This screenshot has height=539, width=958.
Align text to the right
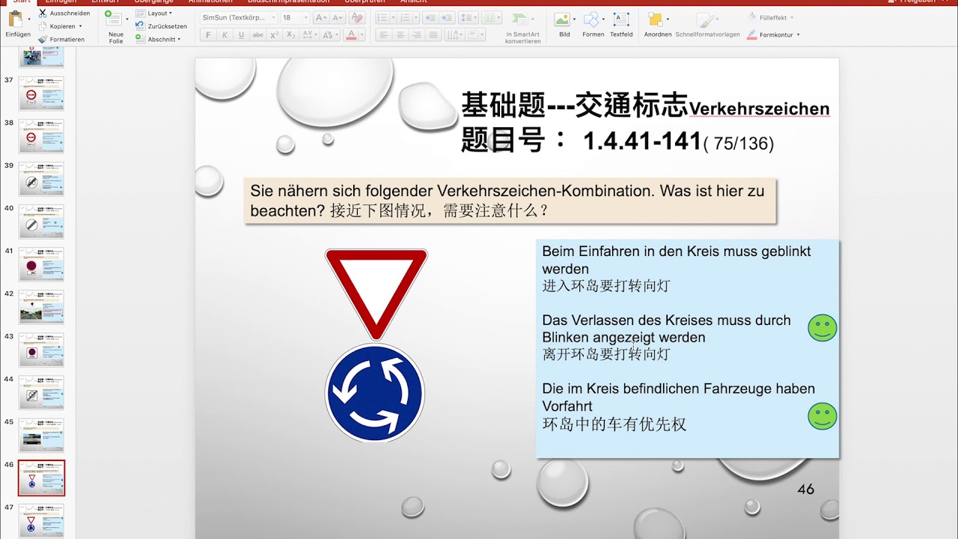(417, 34)
